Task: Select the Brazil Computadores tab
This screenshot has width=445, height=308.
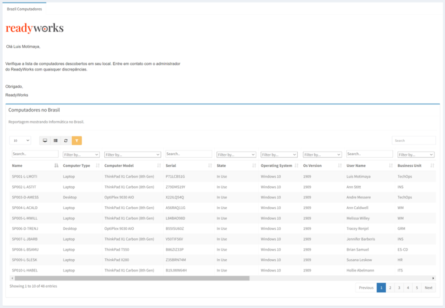Action: [24, 9]
